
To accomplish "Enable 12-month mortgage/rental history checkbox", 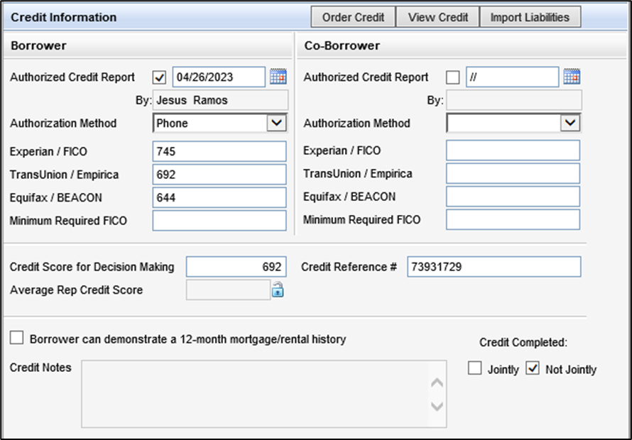I will tap(16, 339).
